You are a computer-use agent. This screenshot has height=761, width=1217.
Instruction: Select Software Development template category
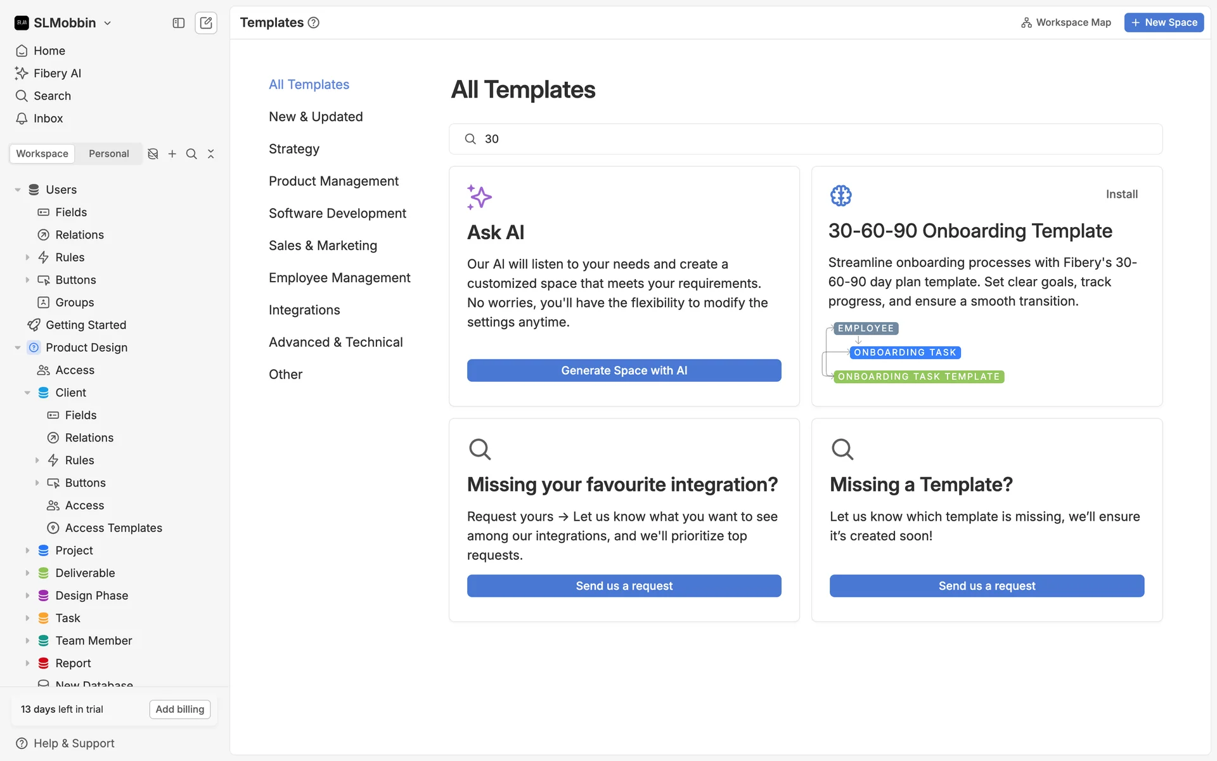[x=337, y=213]
